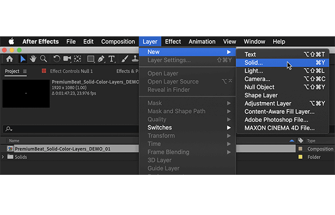This screenshot has height=215, width=335.
Task: Expand the Transform submenu arrow
Action: pos(229,136)
